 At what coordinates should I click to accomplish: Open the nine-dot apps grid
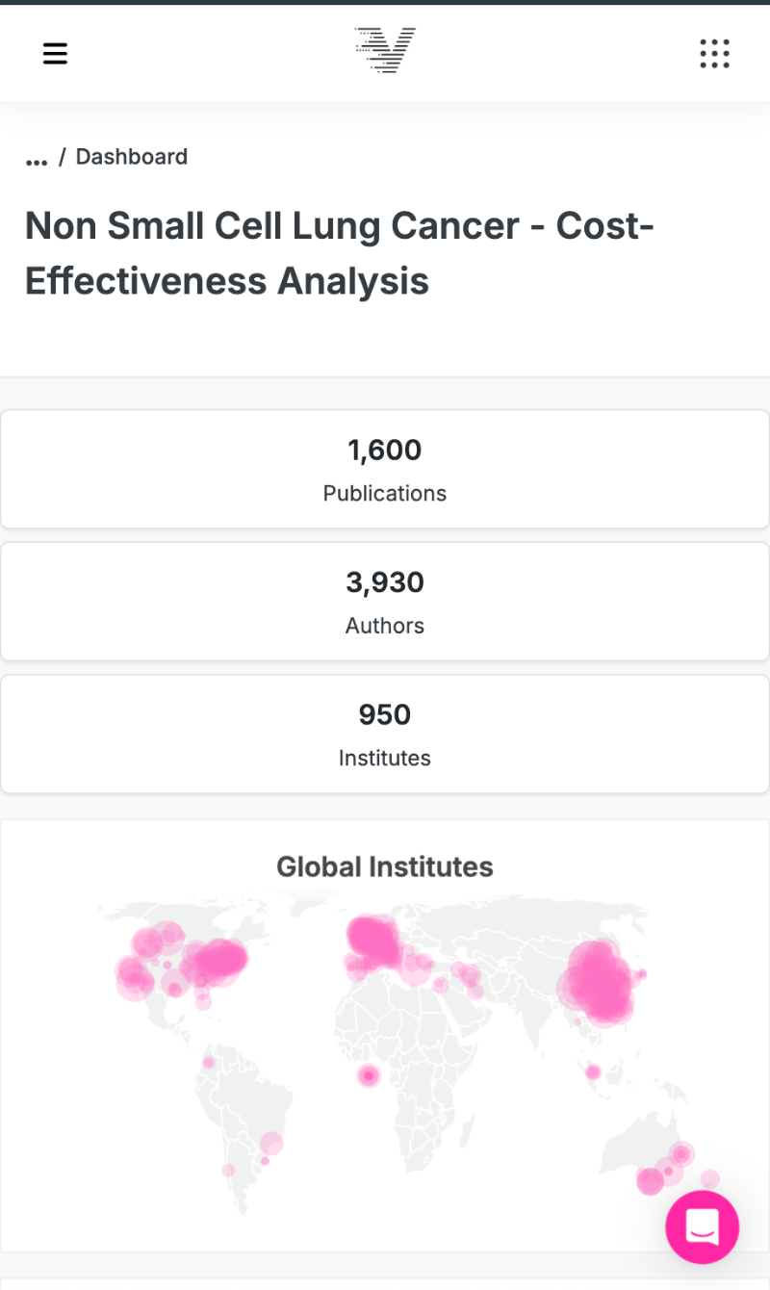click(x=714, y=54)
